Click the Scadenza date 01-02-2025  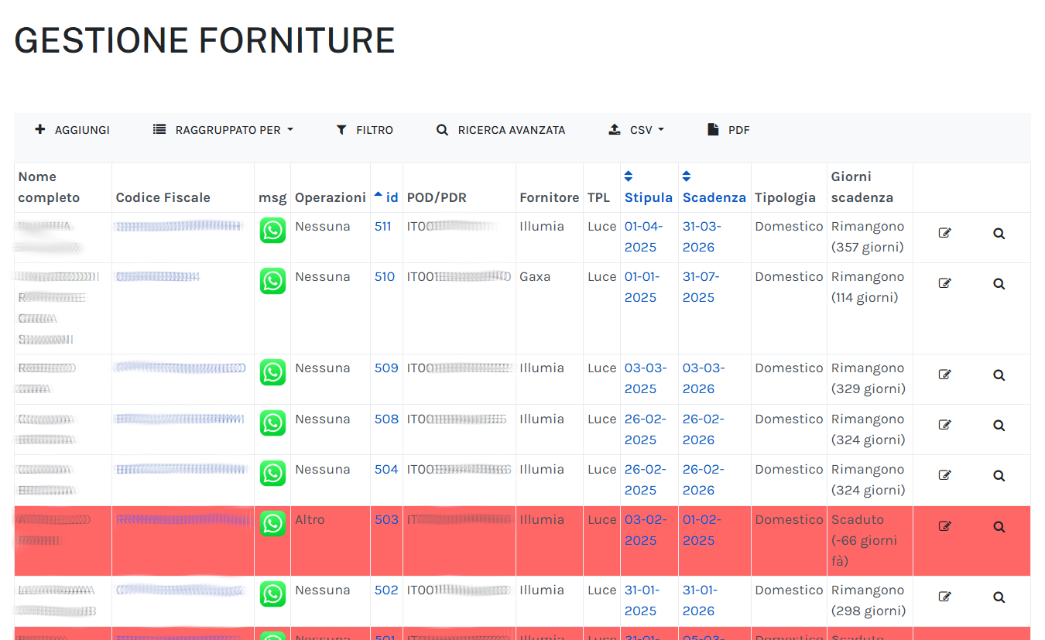pyautogui.click(x=704, y=530)
